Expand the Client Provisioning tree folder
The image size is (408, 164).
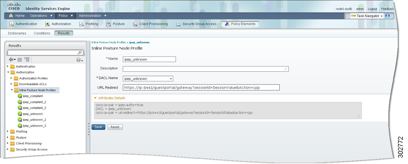click(x=8, y=143)
